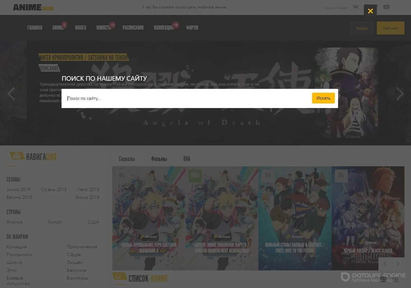The width and height of the screenshot is (411, 288).
Task: Open the 'МАНГА' menu item
Action: [81, 28]
